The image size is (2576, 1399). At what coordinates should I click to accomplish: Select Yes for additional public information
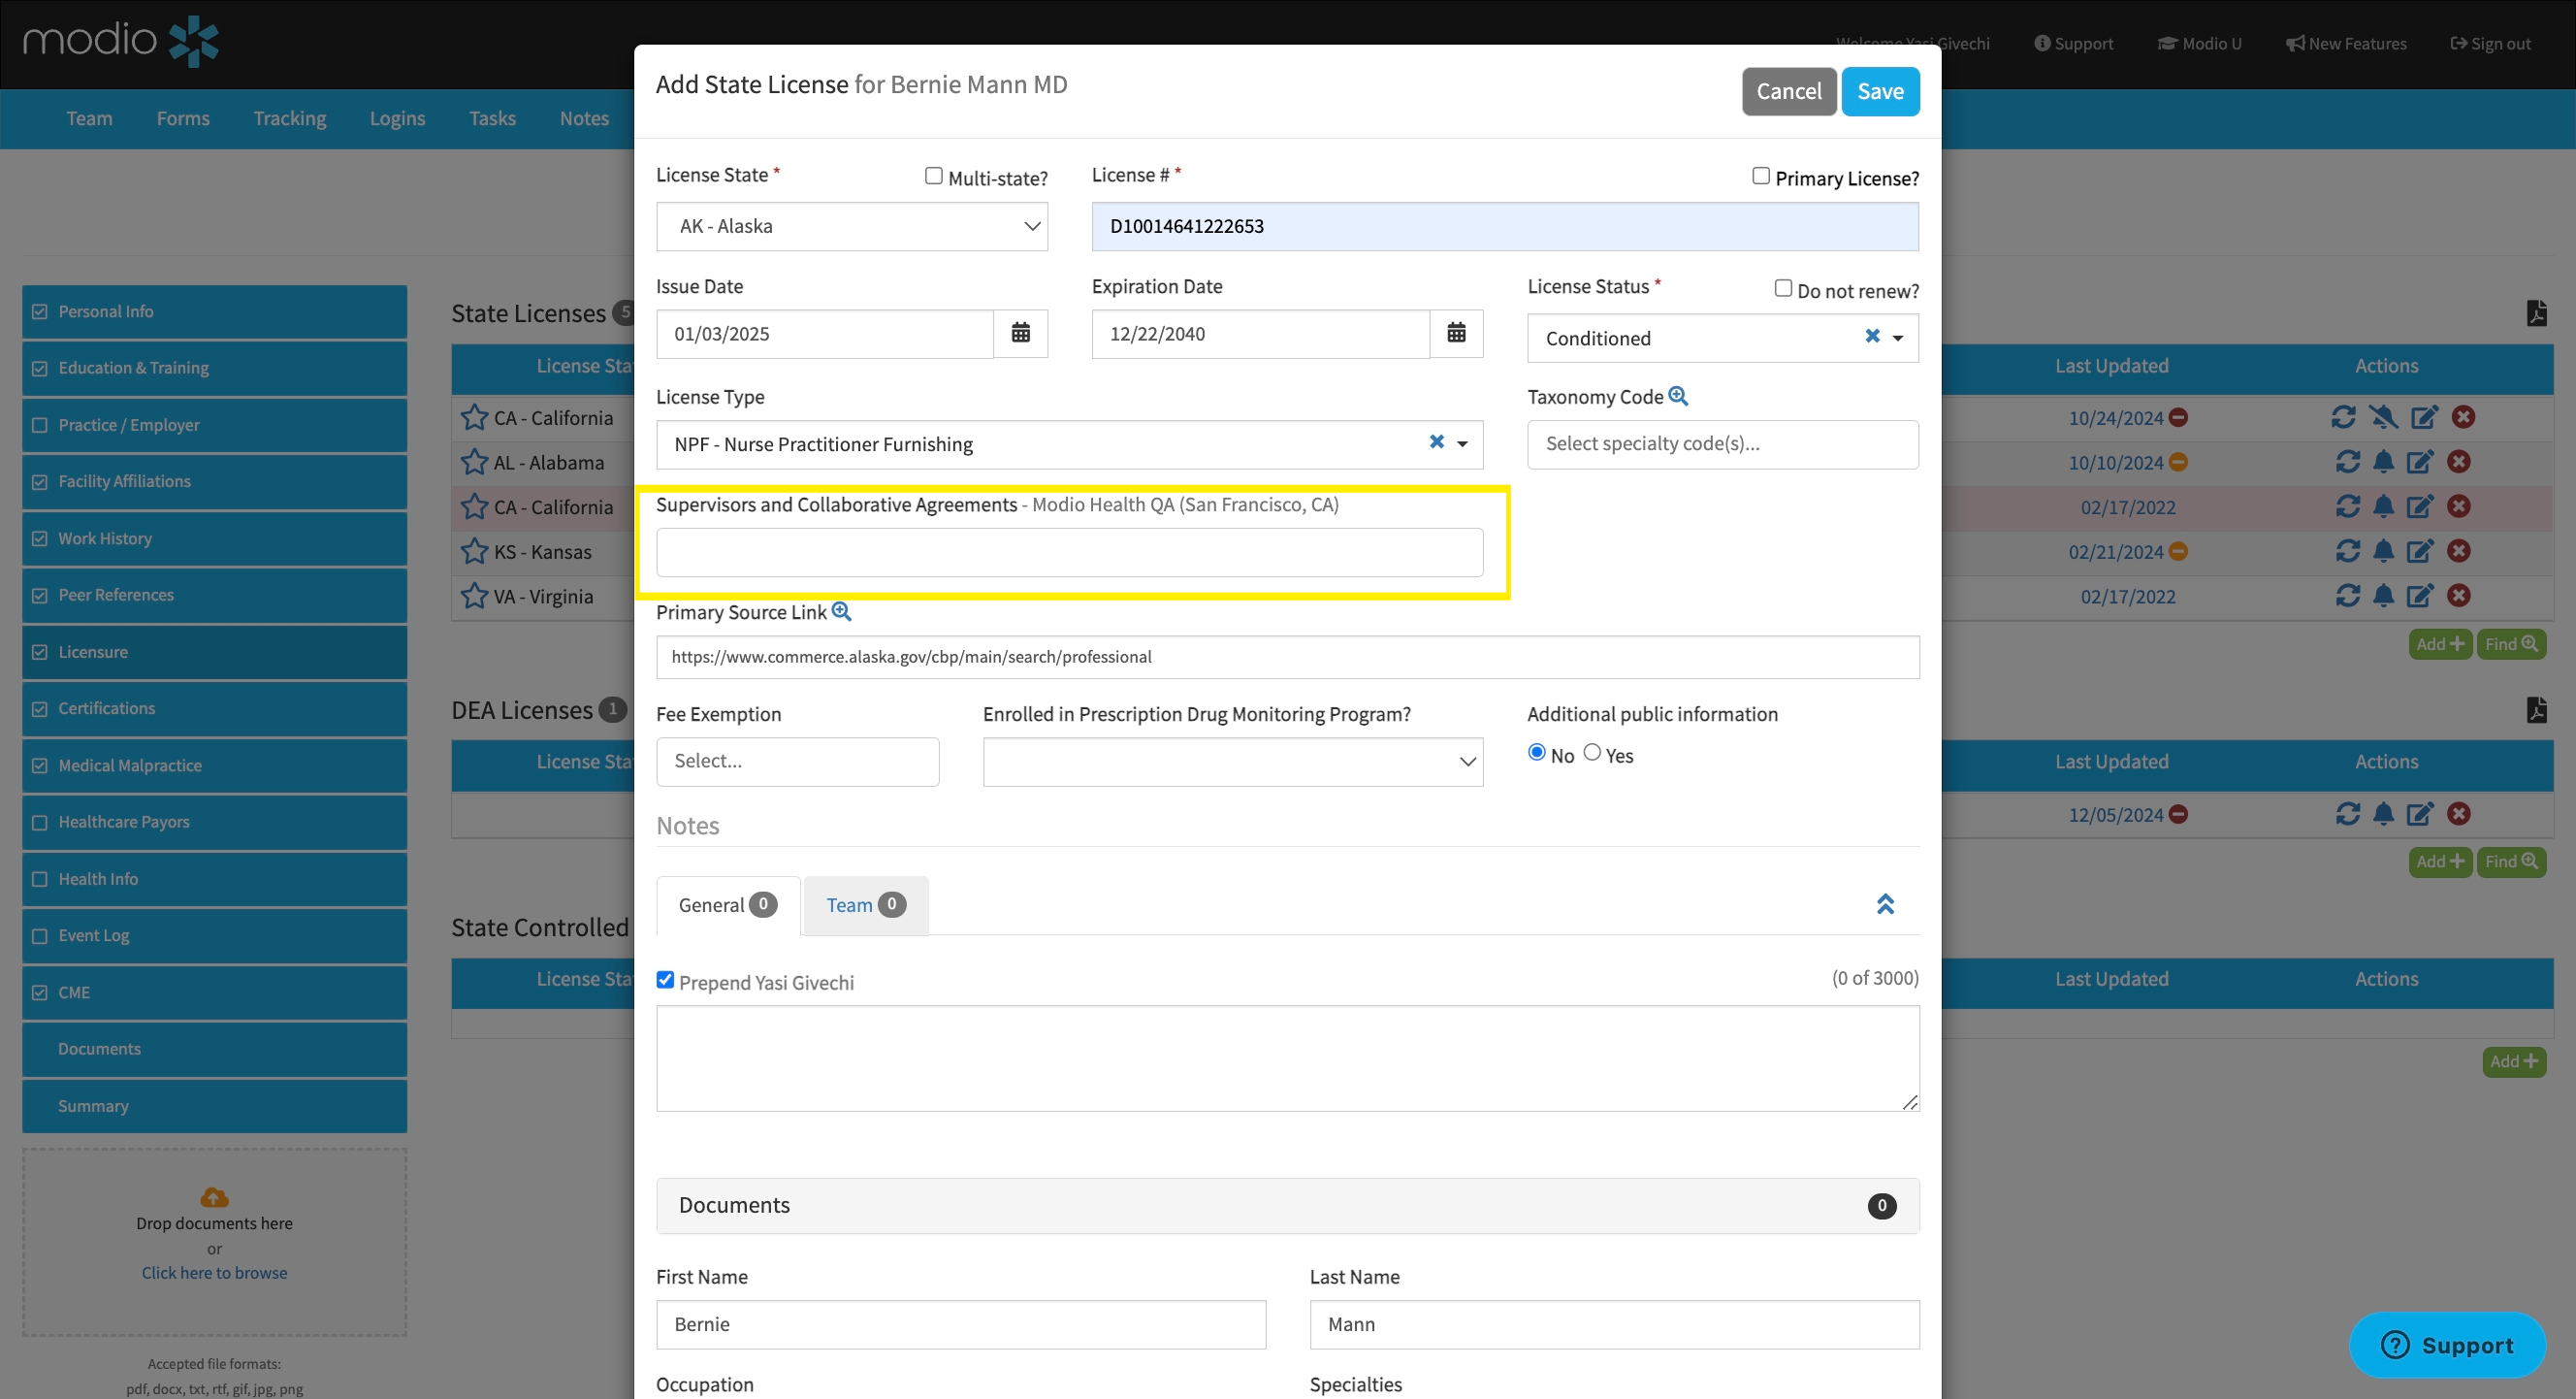point(1592,752)
